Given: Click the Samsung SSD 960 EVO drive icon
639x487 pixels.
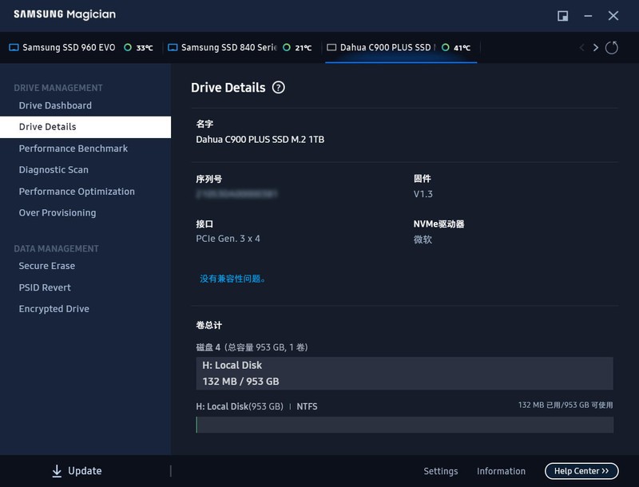Looking at the screenshot, I should pos(14,48).
